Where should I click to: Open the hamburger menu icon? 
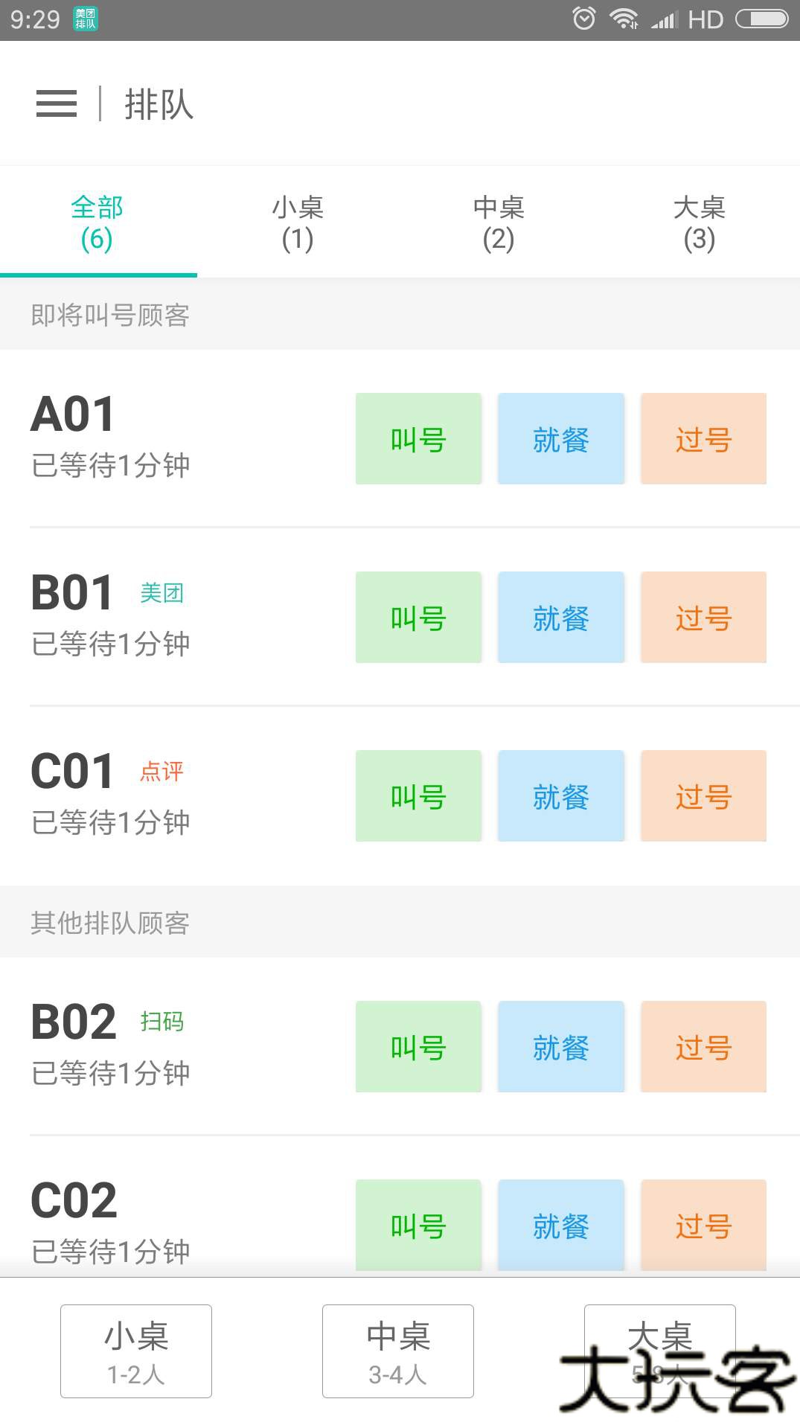(x=57, y=103)
